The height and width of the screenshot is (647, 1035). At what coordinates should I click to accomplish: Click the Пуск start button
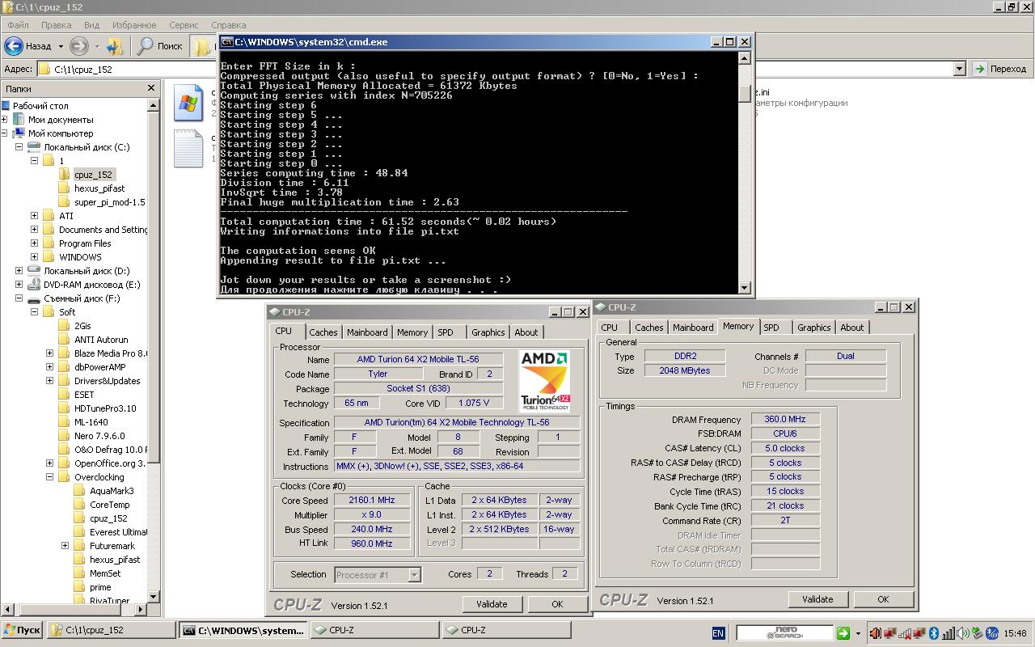[x=23, y=630]
